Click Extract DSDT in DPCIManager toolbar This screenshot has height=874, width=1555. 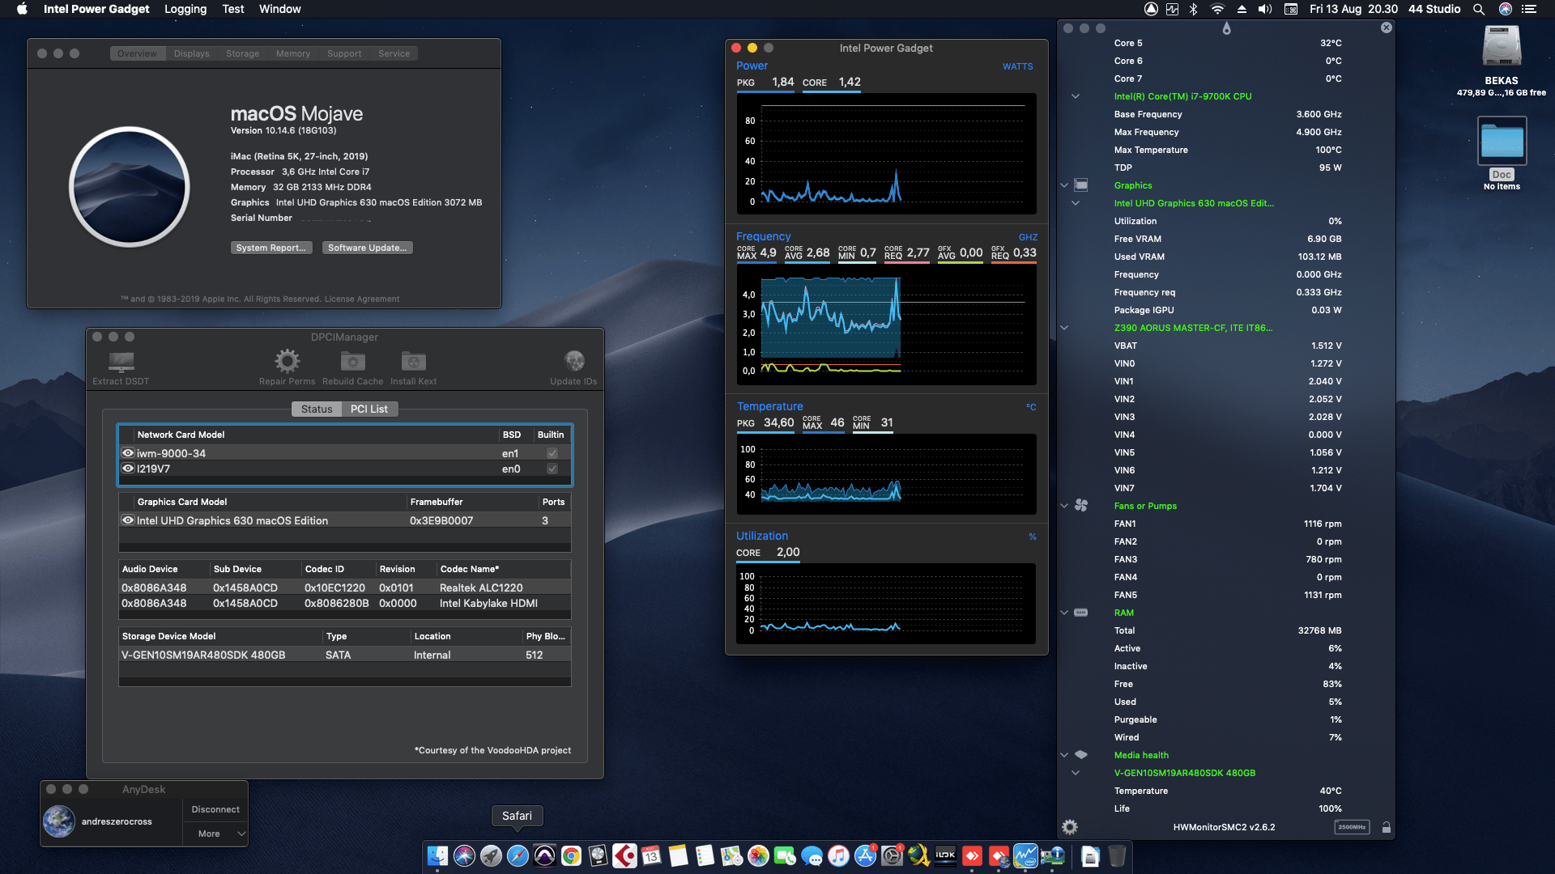click(x=121, y=367)
